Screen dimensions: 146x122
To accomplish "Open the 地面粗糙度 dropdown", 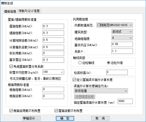I will (122, 38).
